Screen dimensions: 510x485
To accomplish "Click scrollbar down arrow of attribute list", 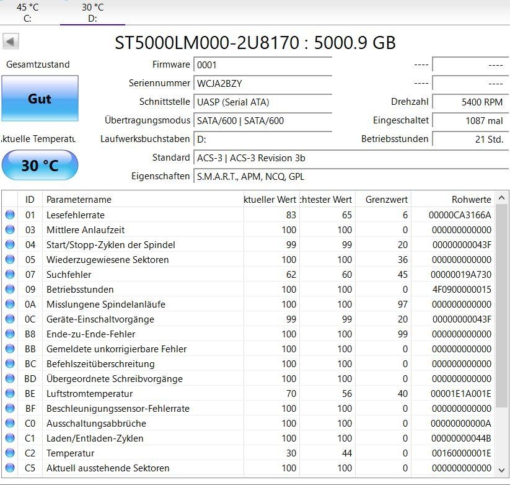I will pyautogui.click(x=501, y=470).
